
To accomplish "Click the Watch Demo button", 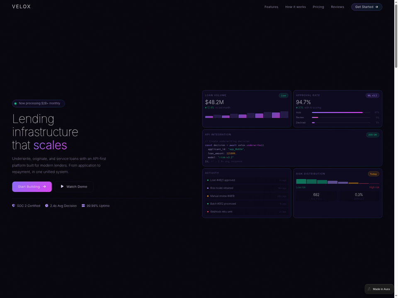I will pyautogui.click(x=74, y=187).
